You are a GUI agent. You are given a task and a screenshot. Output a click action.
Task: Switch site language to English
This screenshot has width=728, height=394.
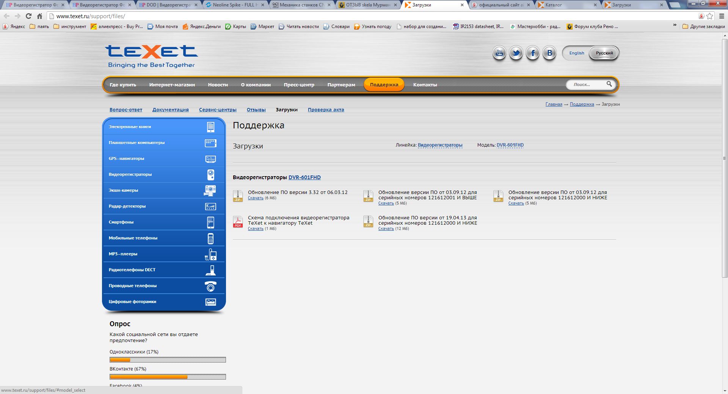pos(576,53)
